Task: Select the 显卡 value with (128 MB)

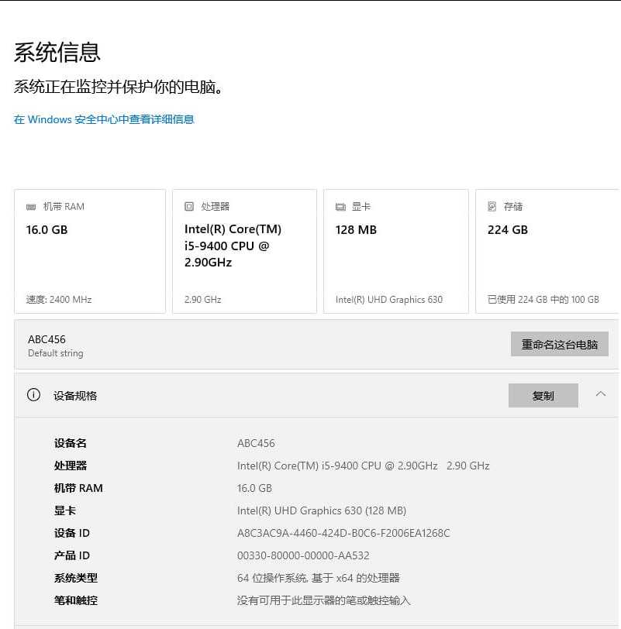Action: click(322, 510)
